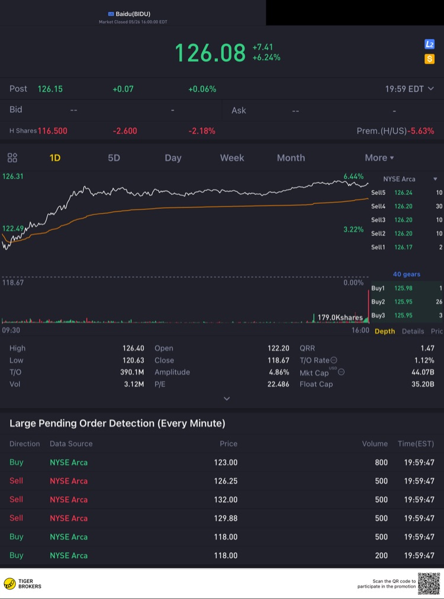Select the Week chart tab
444x599 pixels.
click(232, 158)
